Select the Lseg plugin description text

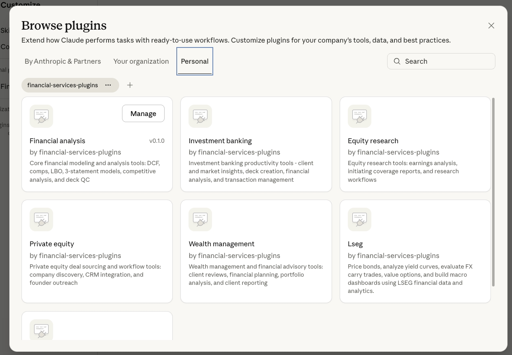click(x=410, y=279)
